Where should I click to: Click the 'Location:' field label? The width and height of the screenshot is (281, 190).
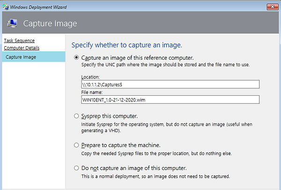point(90,77)
